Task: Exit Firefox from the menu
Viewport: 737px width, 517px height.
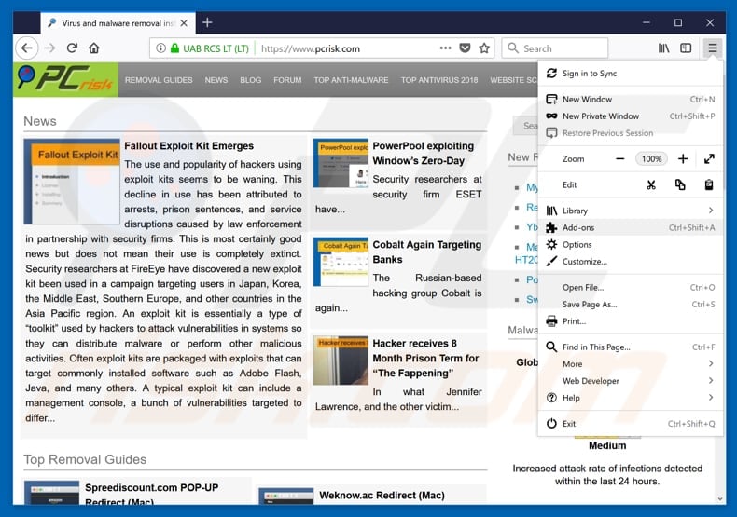Action: 631,423
